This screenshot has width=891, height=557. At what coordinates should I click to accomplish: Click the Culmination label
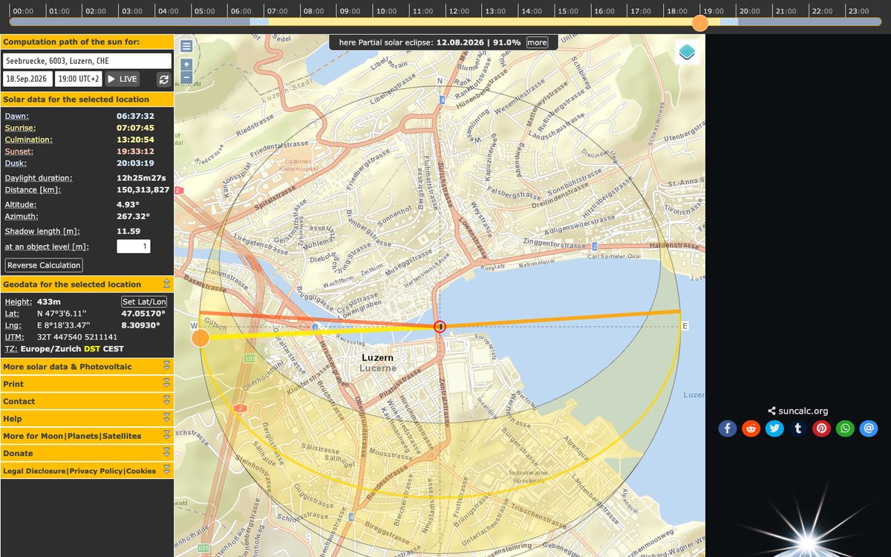tap(28, 140)
